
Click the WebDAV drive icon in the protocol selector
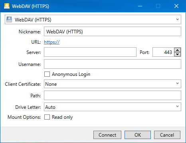(x=9, y=19)
